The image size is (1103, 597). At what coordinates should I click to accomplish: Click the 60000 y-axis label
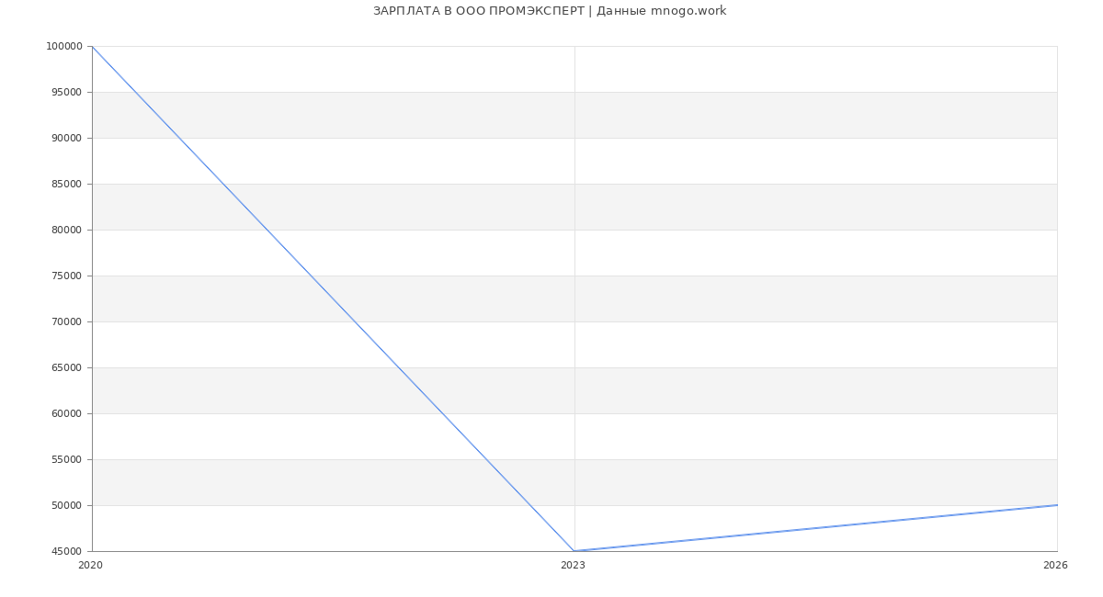coord(65,413)
